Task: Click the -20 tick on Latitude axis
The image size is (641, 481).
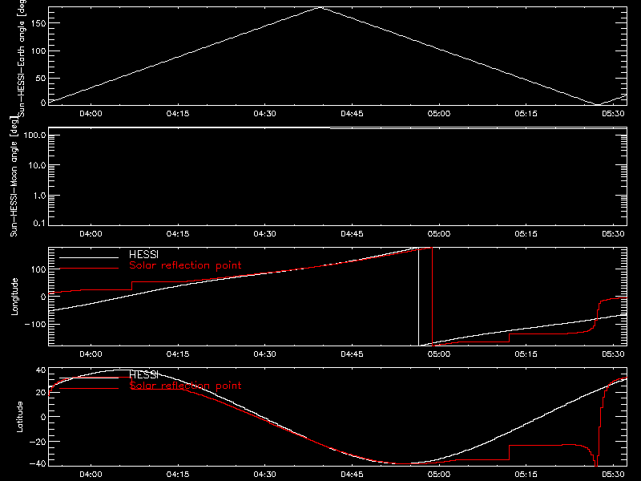Action: (x=37, y=442)
